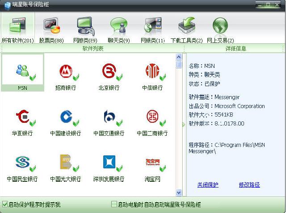Click the software list scroll down arrow

(179, 192)
